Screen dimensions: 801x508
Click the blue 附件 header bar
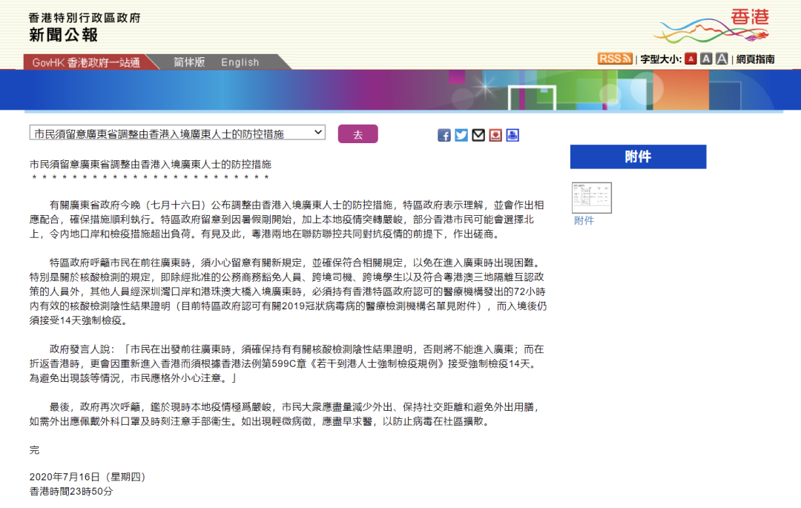[638, 156]
